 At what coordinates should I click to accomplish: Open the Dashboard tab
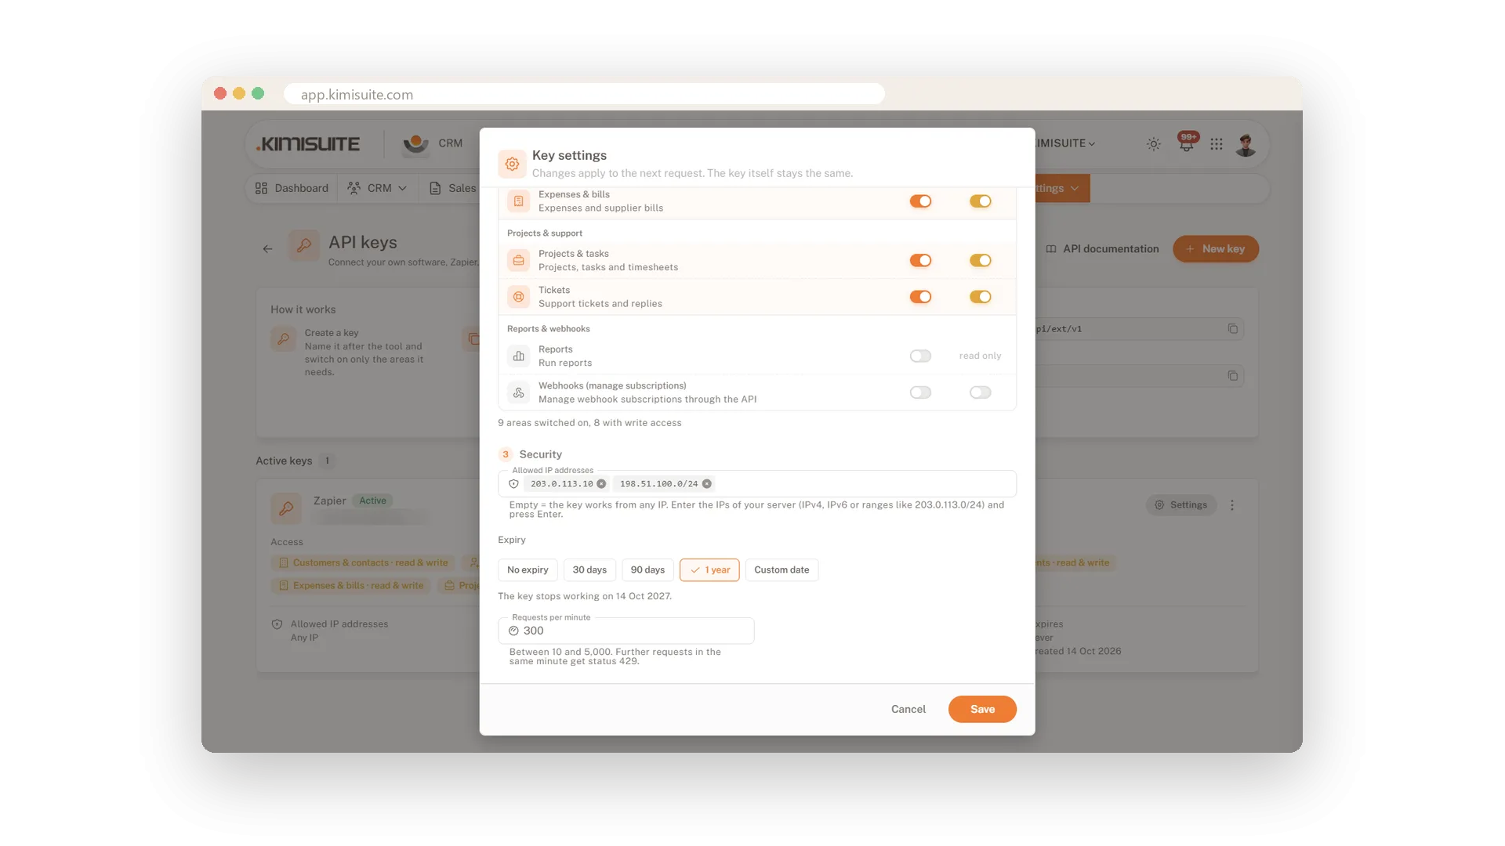click(x=292, y=188)
